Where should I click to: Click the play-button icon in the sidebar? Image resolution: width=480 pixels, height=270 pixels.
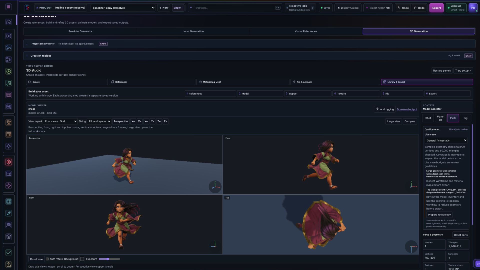[8, 36]
